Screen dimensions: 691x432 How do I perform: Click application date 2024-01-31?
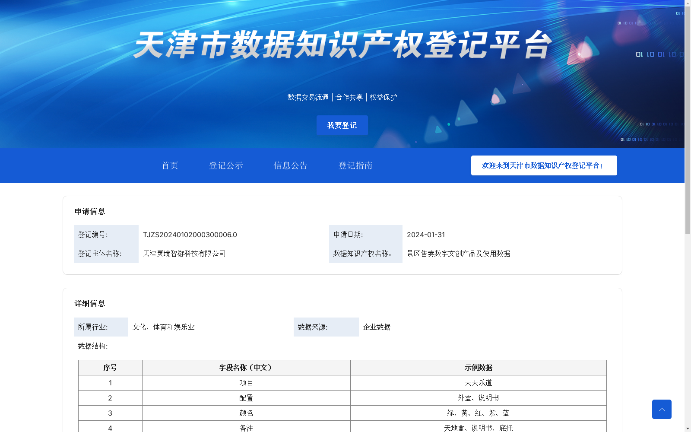pos(426,235)
